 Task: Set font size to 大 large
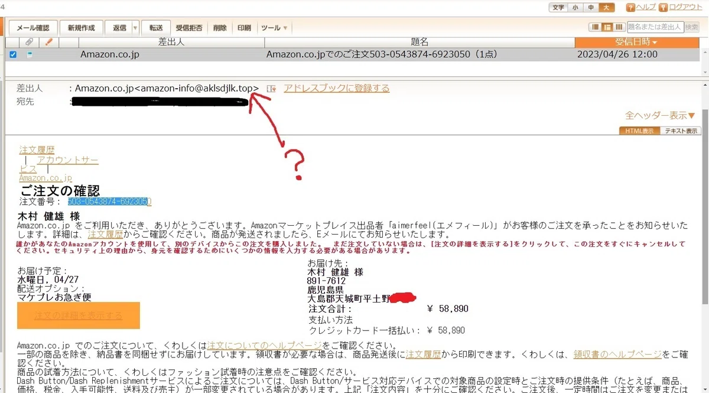pyautogui.click(x=606, y=7)
